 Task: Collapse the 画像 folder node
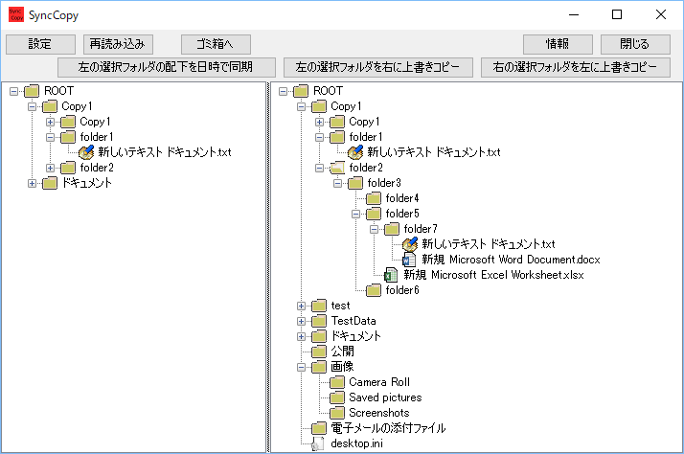tap(302, 367)
